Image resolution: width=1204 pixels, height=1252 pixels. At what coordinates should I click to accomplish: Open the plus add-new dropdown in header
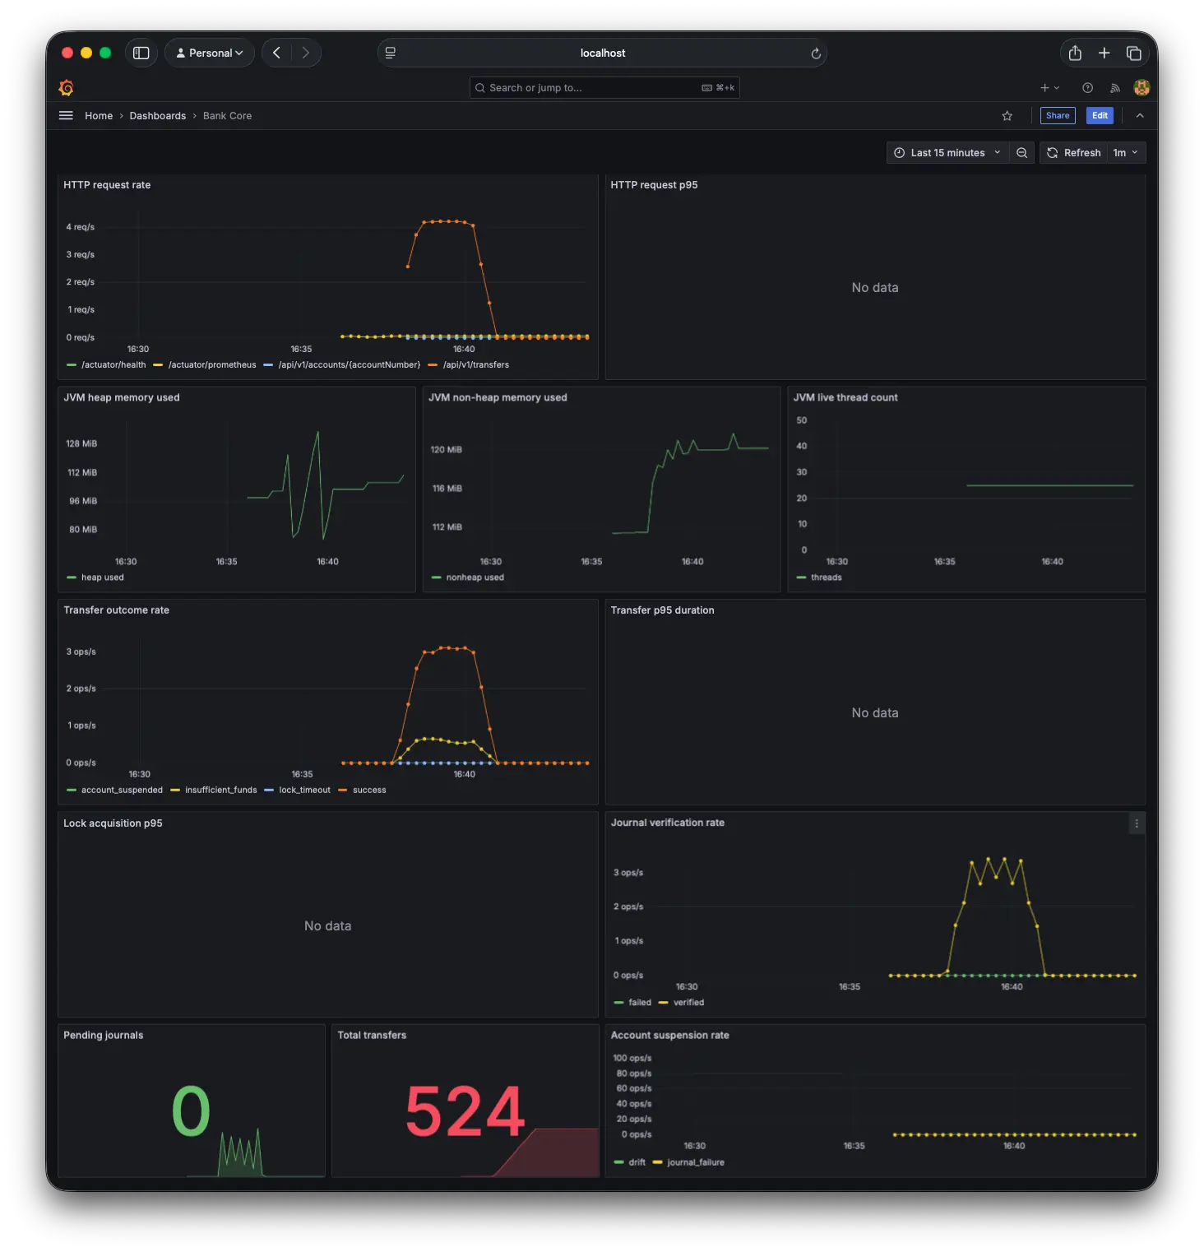click(x=1049, y=88)
